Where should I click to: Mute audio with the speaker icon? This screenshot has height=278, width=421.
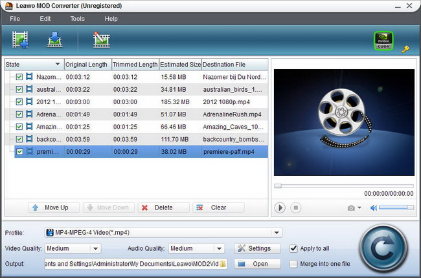pos(374,208)
